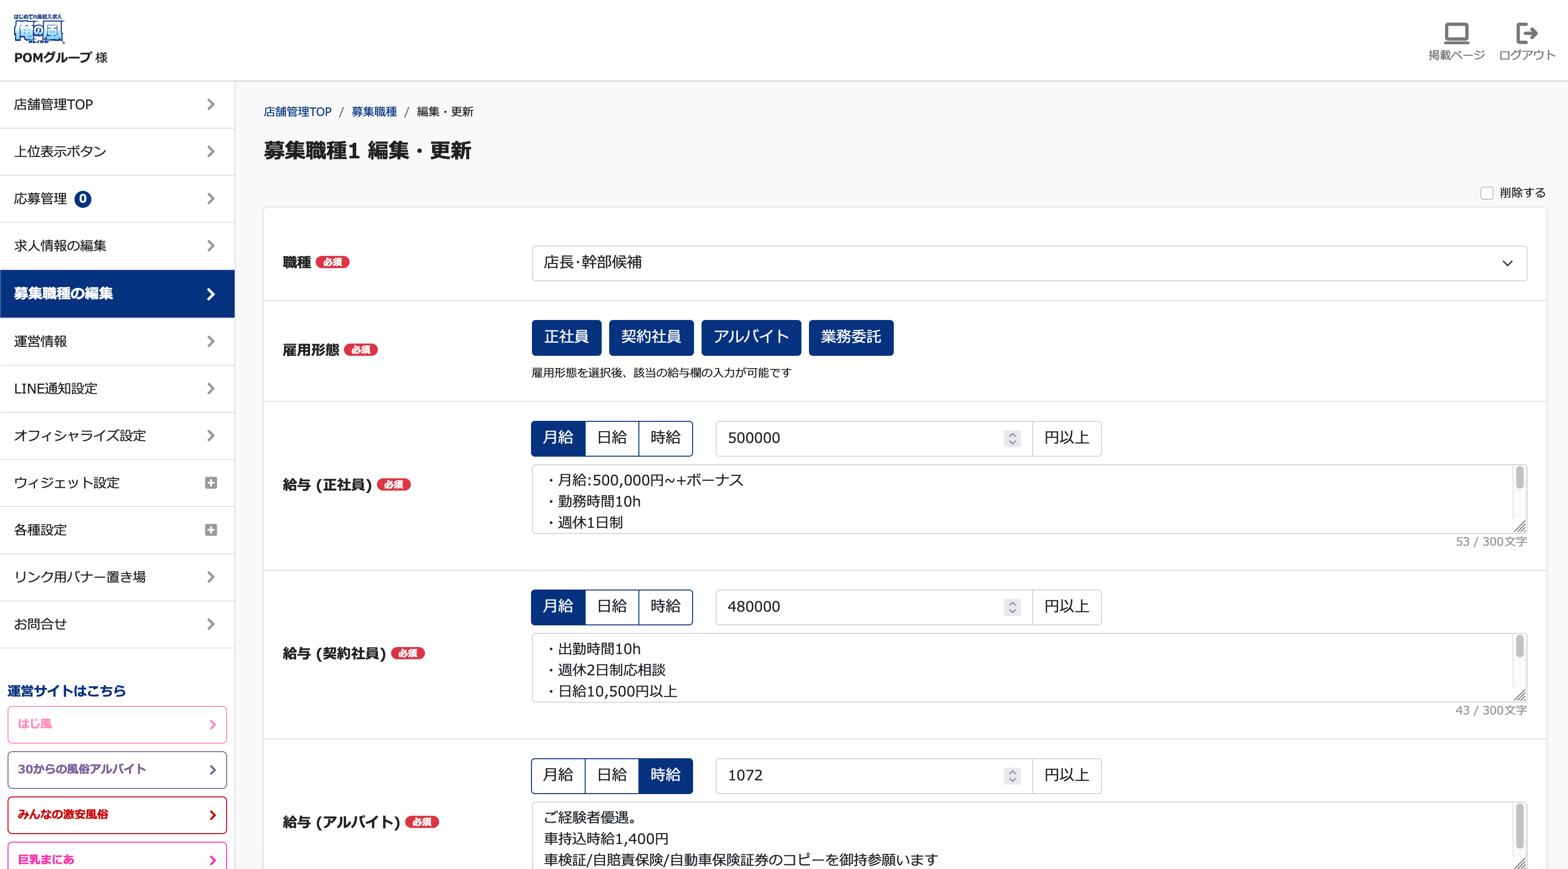
Task: Select 日給 for 正社員 salary
Action: [611, 438]
